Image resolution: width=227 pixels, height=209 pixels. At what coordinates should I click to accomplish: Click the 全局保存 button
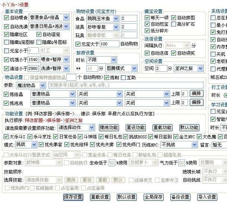point(154,197)
